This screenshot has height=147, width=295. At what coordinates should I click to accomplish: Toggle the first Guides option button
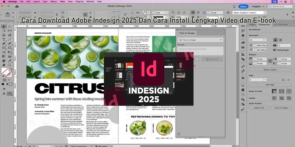[x=274, y=98]
